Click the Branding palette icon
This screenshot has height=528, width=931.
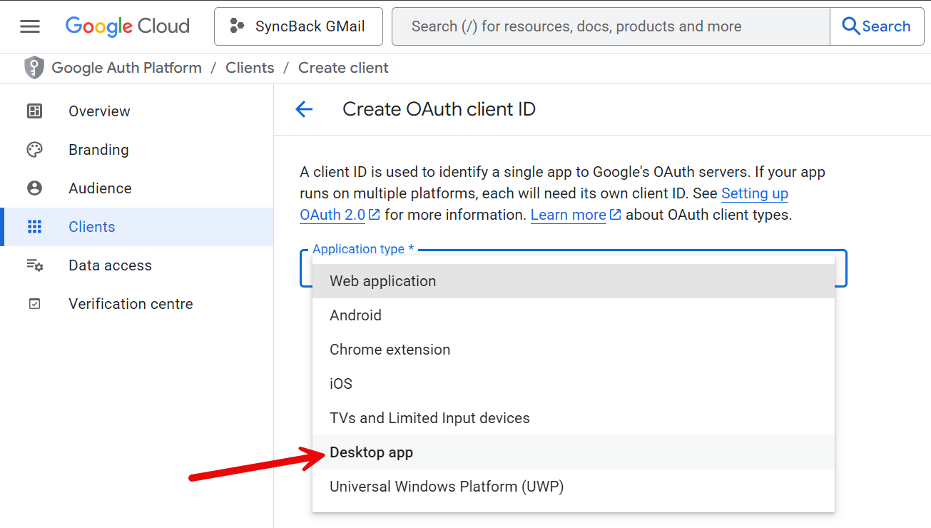coord(34,150)
